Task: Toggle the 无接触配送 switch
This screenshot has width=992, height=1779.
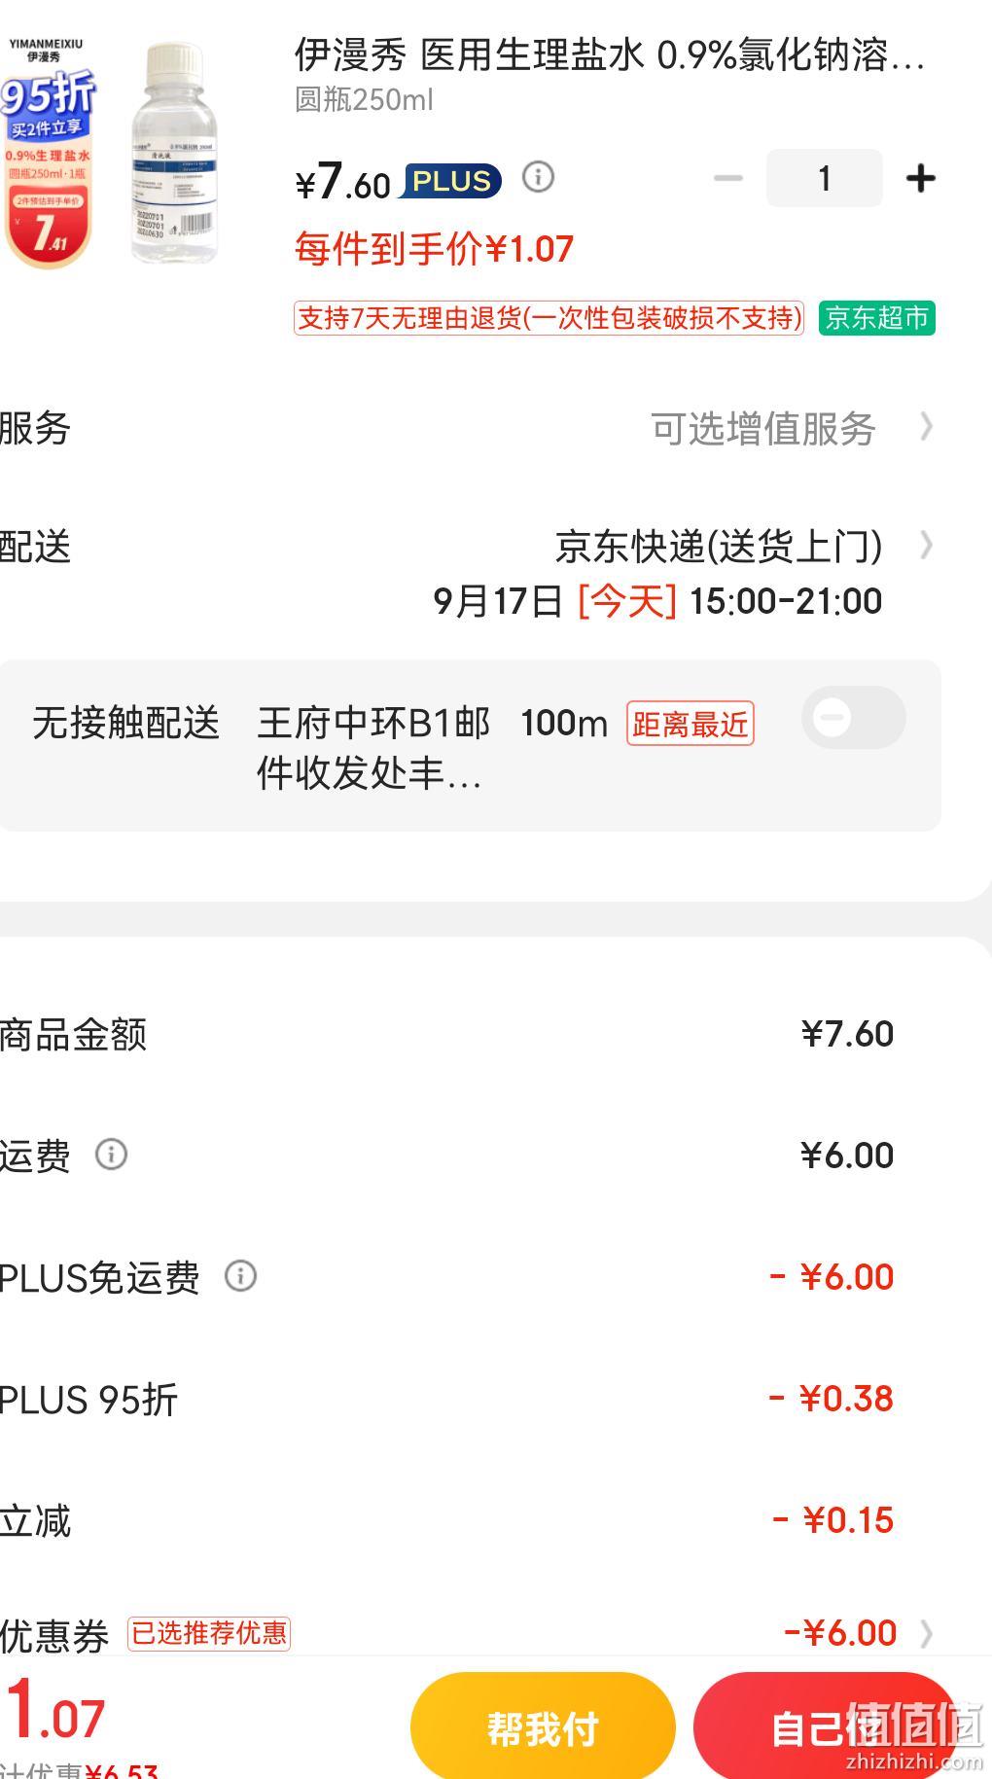Action: [x=854, y=718]
